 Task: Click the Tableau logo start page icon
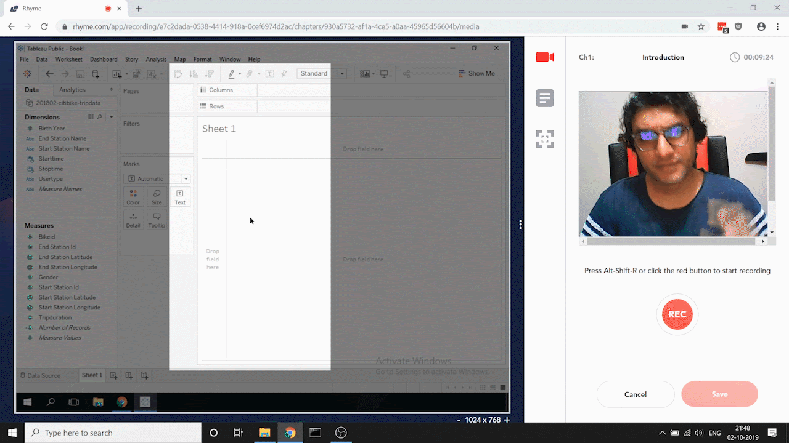28,74
